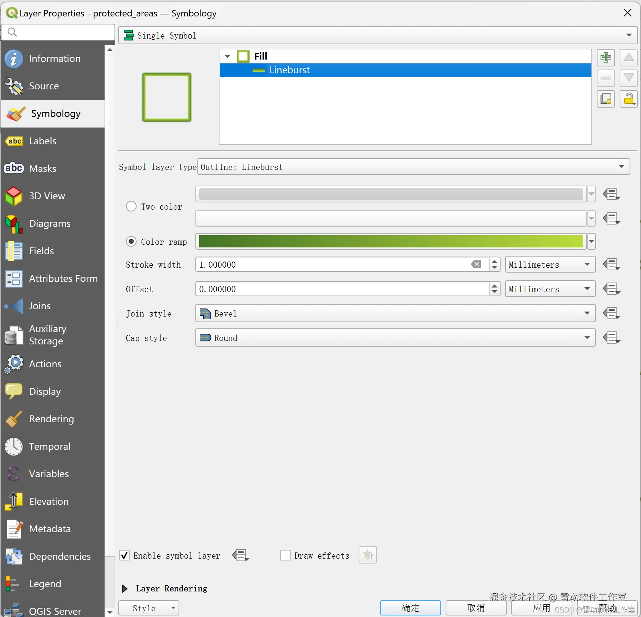Open data-defined override for Offset
Image resolution: width=641 pixels, height=617 pixels.
(x=612, y=289)
